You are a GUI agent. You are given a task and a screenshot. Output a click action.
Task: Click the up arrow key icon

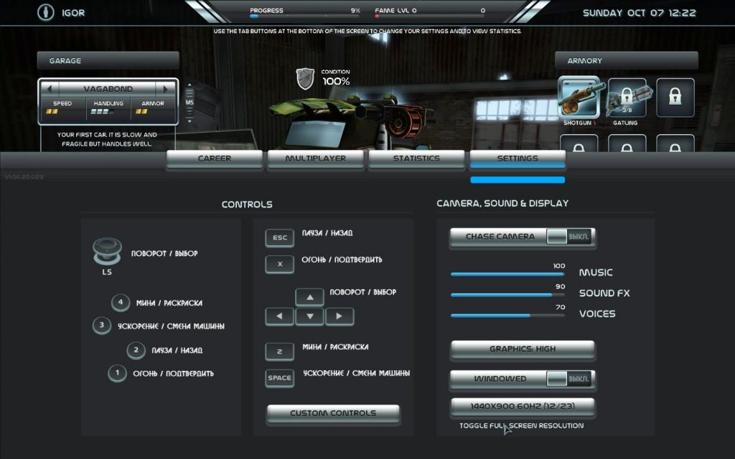point(309,297)
